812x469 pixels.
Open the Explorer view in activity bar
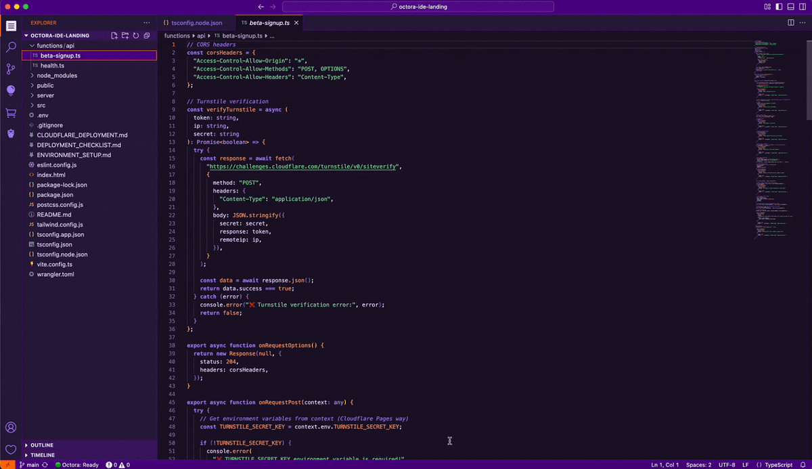click(11, 26)
